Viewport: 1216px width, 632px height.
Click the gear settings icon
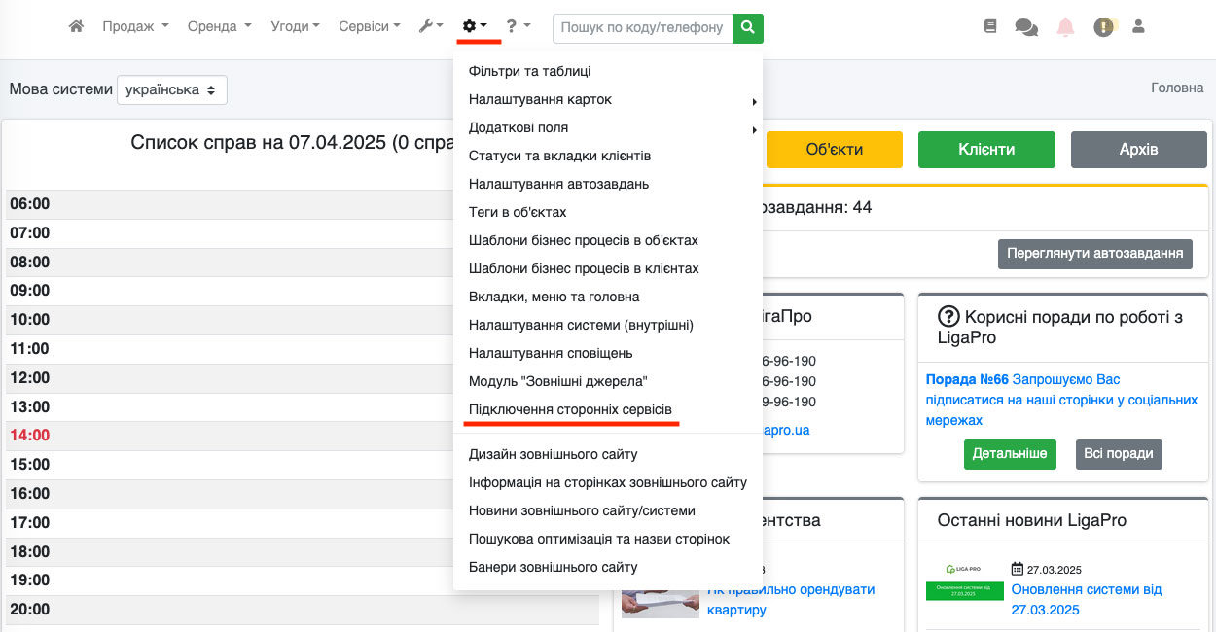[475, 27]
